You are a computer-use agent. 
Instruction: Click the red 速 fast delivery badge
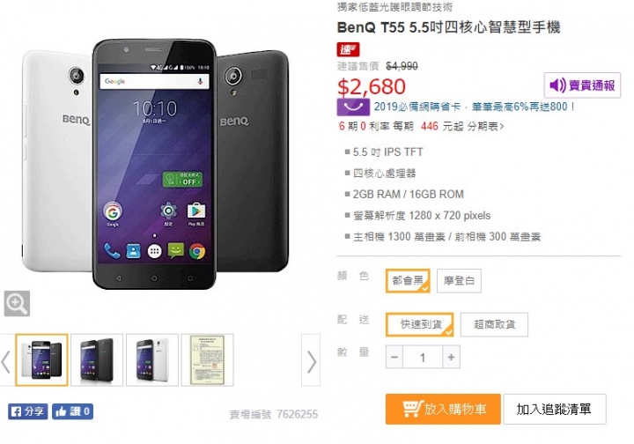(348, 49)
